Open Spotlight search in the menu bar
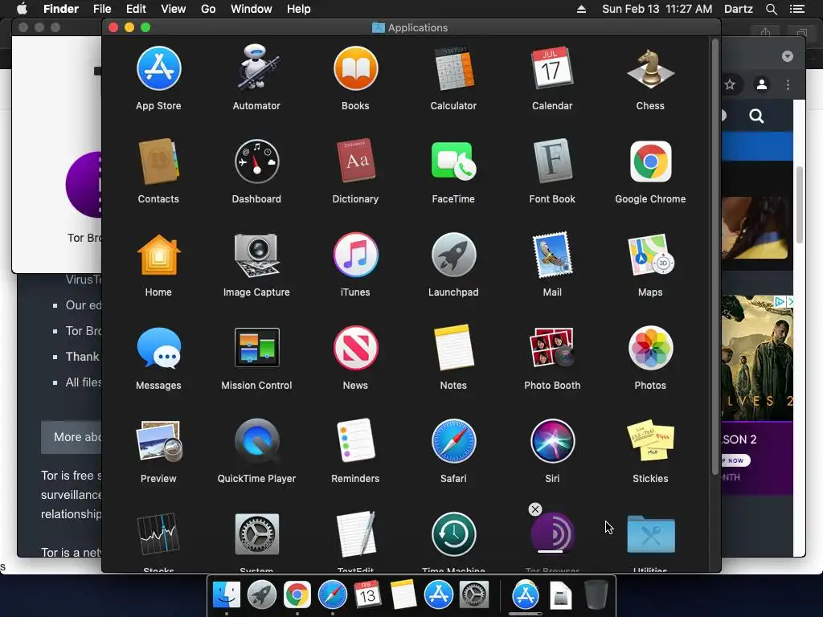Image resolution: width=823 pixels, height=617 pixels. [772, 9]
